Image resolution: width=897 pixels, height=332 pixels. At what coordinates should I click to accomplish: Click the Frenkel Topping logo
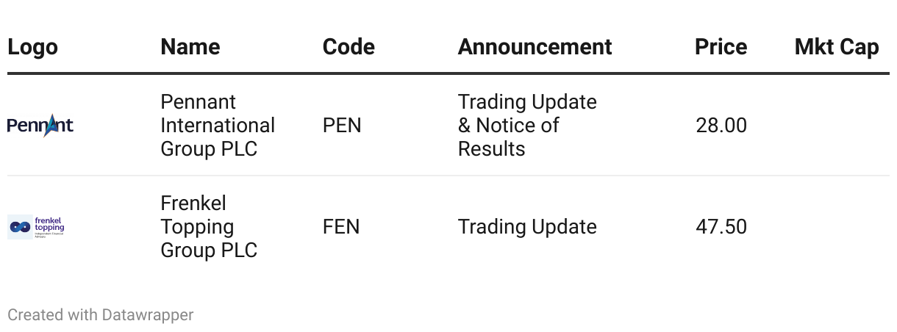pos(36,227)
